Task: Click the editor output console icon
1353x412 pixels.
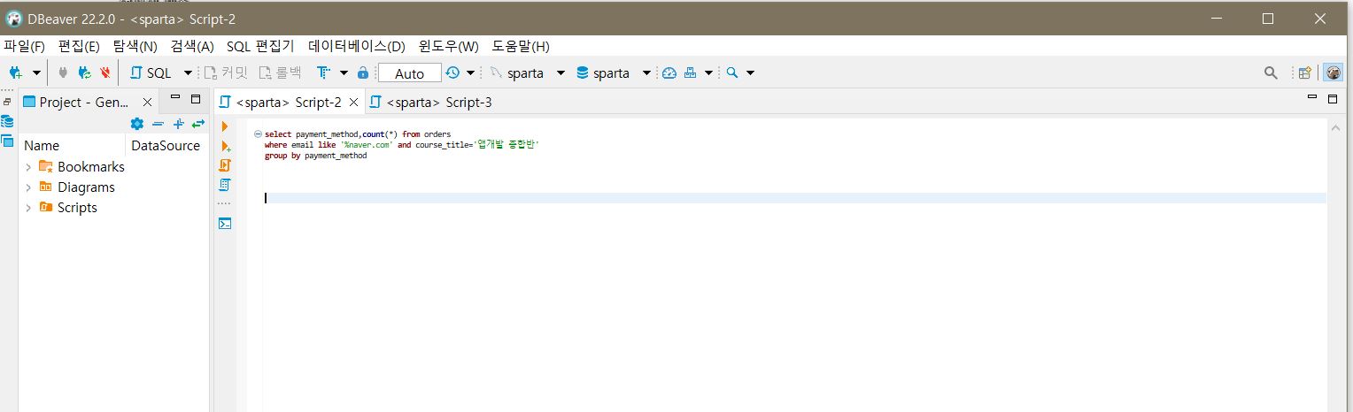Action: coord(225,223)
